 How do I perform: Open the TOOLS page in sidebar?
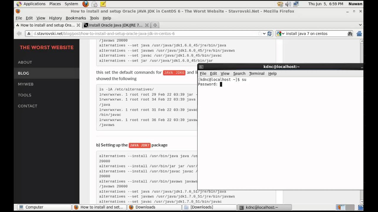[25, 95]
